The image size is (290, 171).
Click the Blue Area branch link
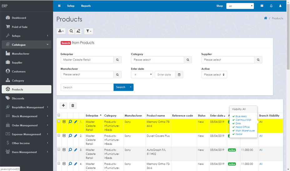pyautogui.click(x=241, y=116)
